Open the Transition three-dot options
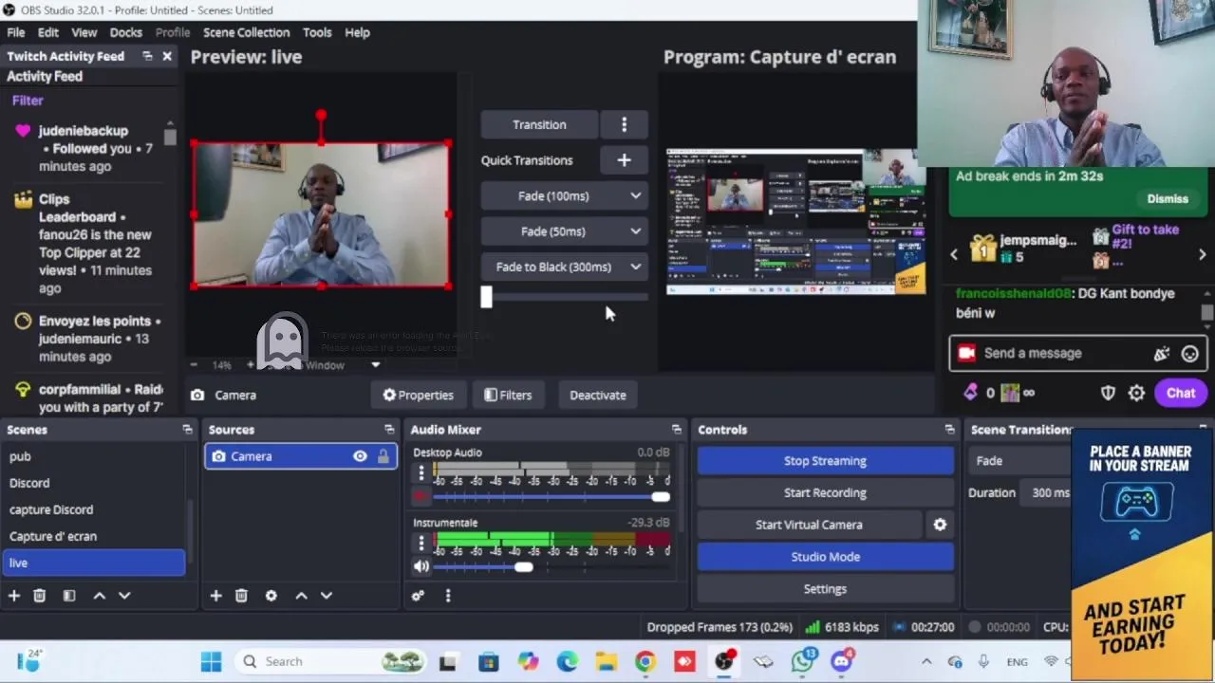1215x683 pixels. (x=624, y=124)
